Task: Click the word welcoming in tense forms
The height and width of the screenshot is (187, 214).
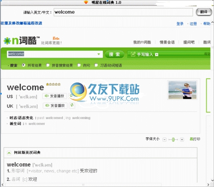Action: click(x=81, y=118)
